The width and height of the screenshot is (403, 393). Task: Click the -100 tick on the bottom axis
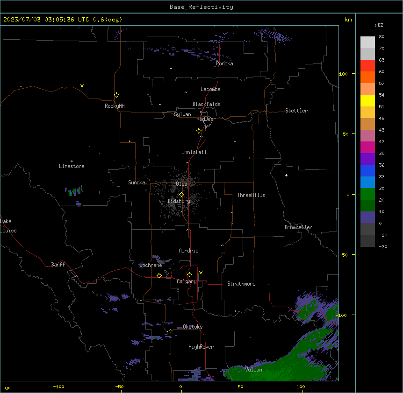(58, 386)
